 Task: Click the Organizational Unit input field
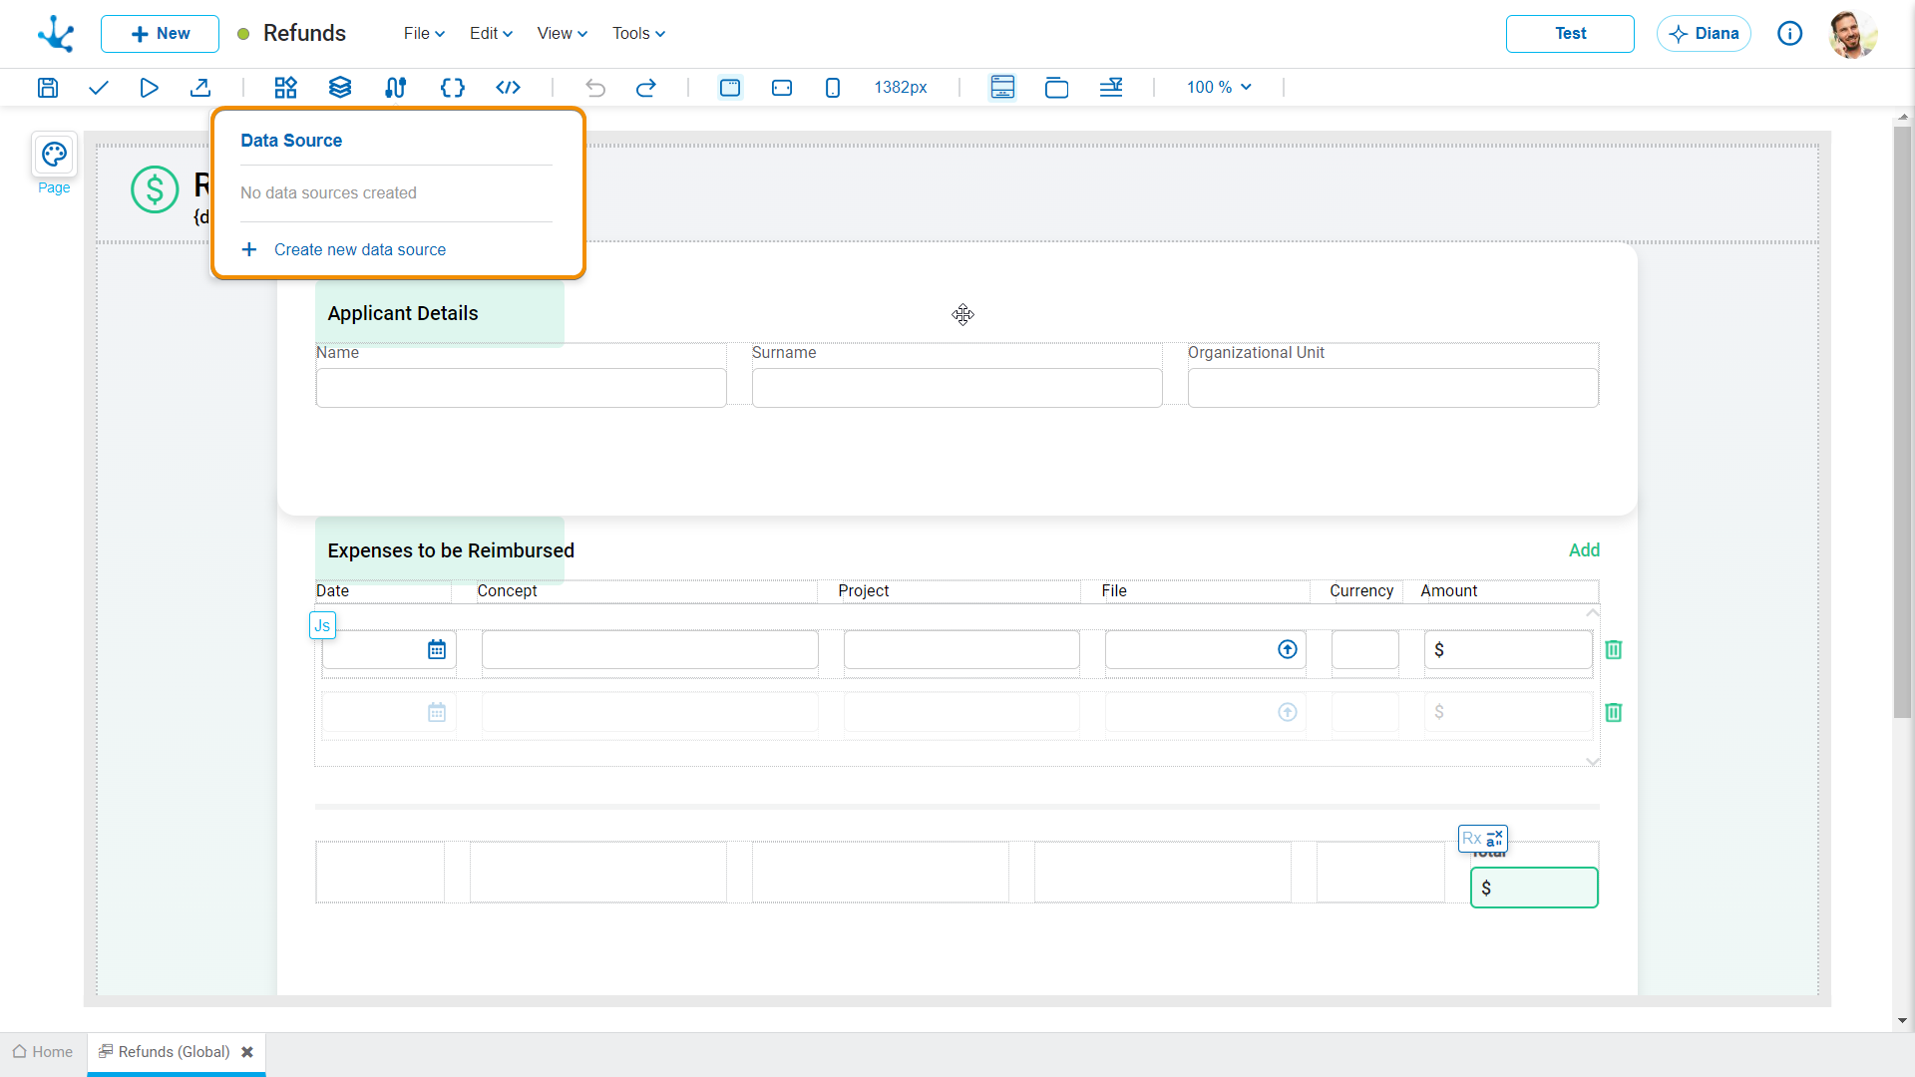pos(1392,388)
